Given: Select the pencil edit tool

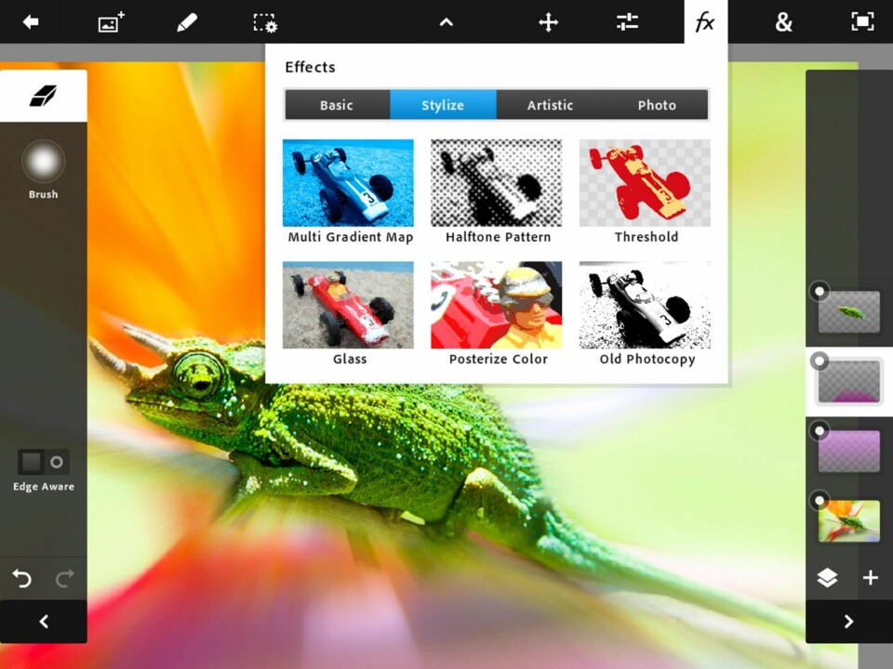Looking at the screenshot, I should (187, 21).
